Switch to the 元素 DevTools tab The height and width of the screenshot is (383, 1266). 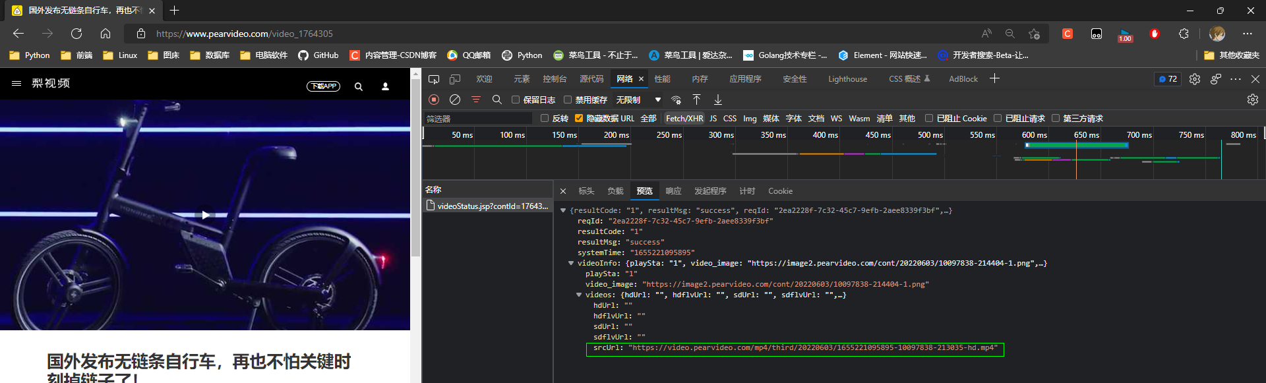[522, 79]
